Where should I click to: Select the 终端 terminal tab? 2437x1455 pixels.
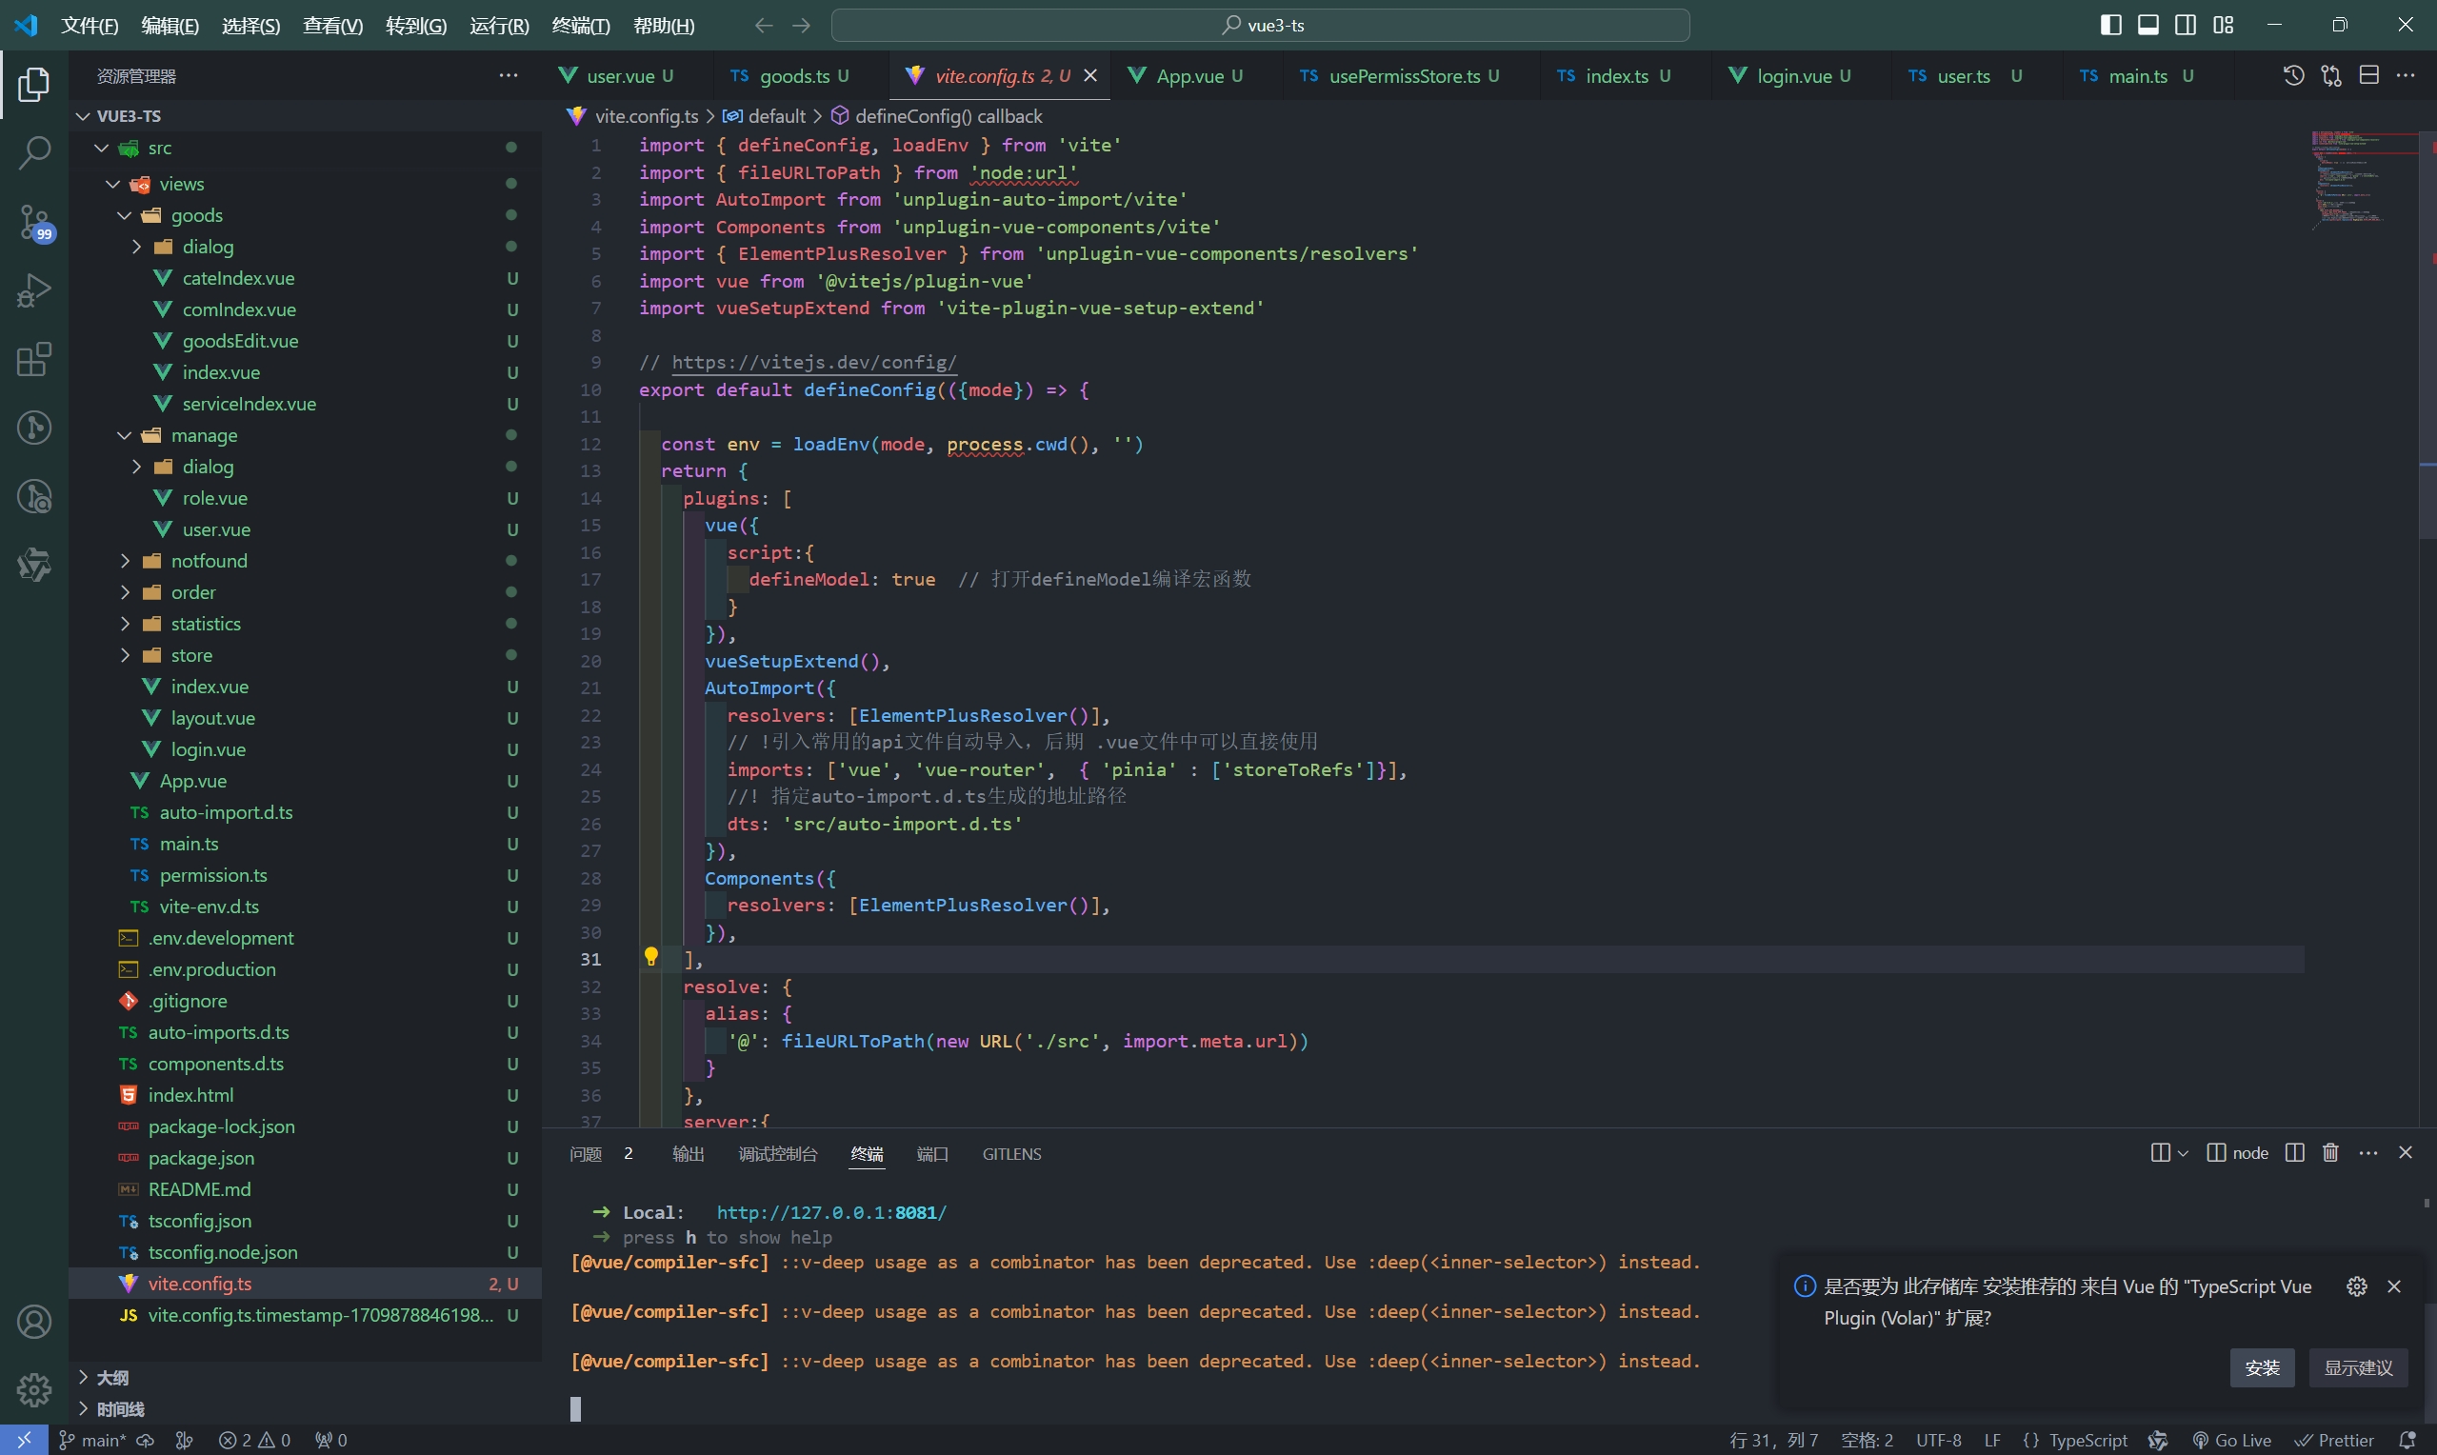(866, 1153)
